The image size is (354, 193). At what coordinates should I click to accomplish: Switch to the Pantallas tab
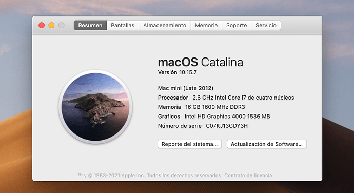coord(123,25)
